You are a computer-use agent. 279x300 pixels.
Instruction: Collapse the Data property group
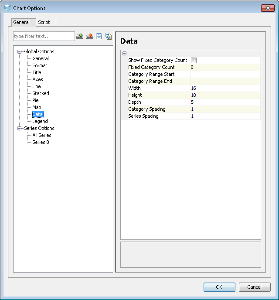click(125, 53)
